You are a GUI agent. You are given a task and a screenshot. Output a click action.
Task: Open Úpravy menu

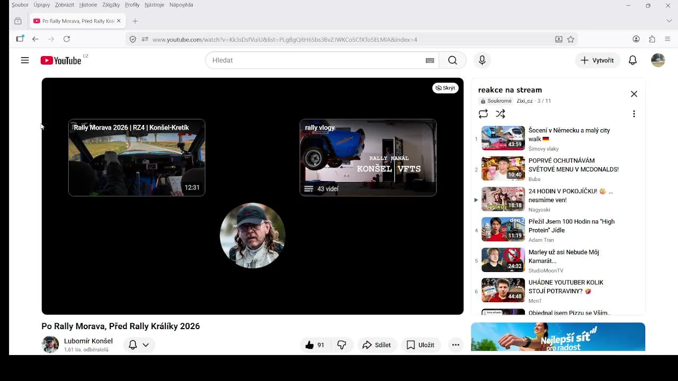tap(42, 5)
